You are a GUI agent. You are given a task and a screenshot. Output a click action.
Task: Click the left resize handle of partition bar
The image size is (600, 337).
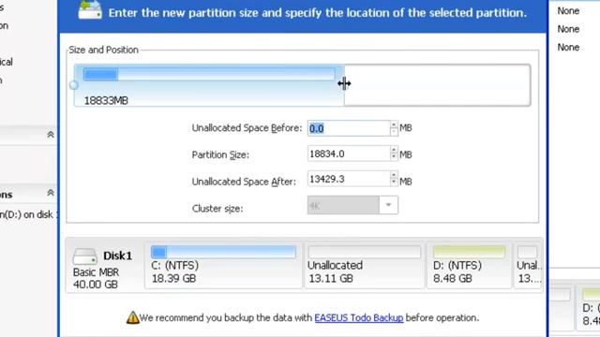(x=74, y=85)
